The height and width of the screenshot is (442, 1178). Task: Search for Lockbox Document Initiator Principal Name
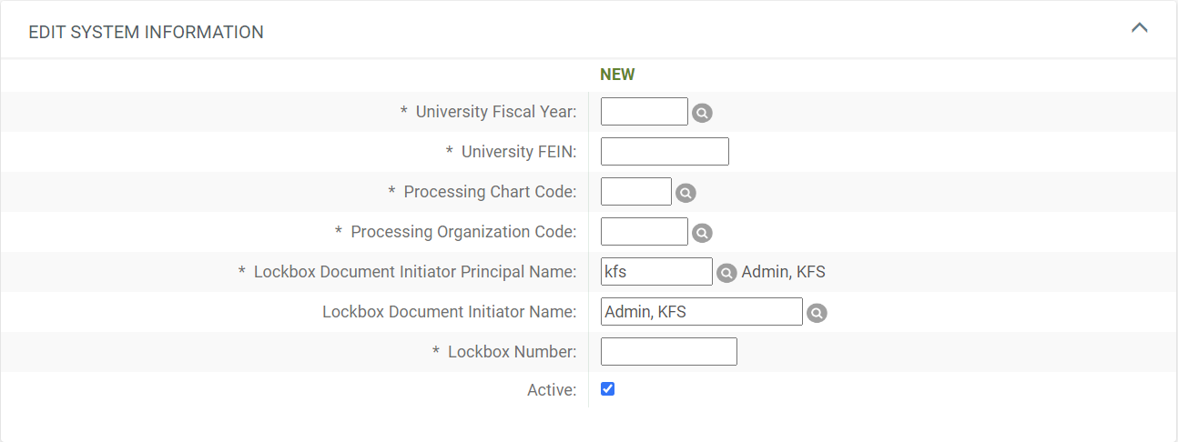[726, 273]
